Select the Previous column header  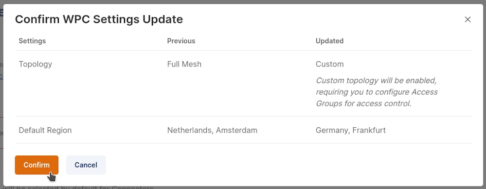click(181, 41)
